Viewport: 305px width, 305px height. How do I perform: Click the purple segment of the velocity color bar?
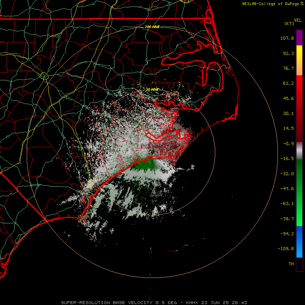coord(299,38)
